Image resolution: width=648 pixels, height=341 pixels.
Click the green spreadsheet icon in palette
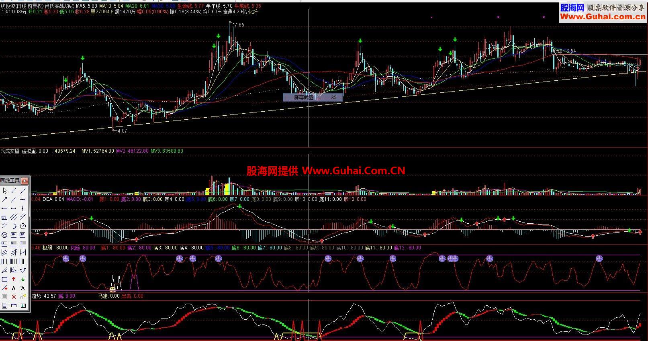(x=23, y=305)
